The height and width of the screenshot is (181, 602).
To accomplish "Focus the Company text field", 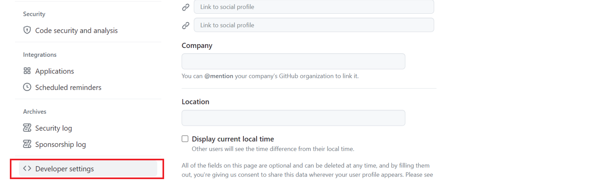I will point(293,61).
